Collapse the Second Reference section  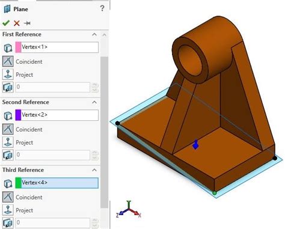tap(94, 102)
